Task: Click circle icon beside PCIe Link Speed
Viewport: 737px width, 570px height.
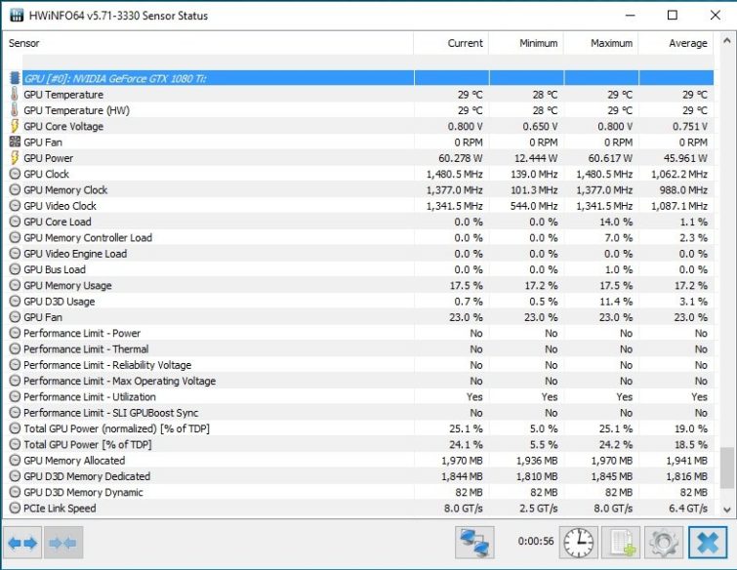Action: [x=15, y=508]
